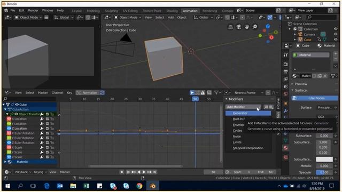Image resolution: width=342 pixels, height=192 pixels.
Task: Select the Z Euler Rotation channel
Action: [x=23, y=143]
